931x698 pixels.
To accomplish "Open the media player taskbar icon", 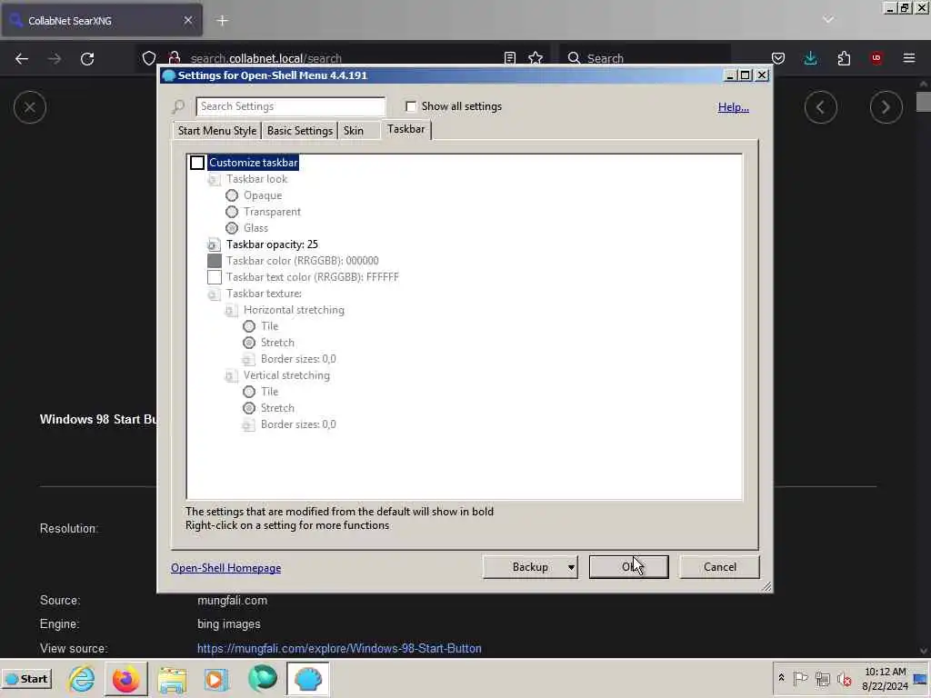I will pos(216,678).
